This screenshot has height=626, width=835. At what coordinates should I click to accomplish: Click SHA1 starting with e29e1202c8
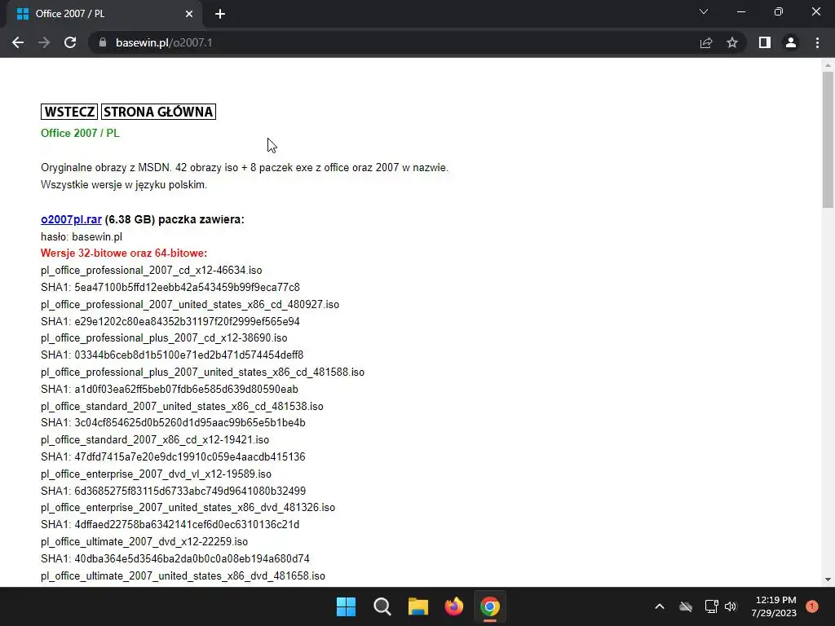170,321
